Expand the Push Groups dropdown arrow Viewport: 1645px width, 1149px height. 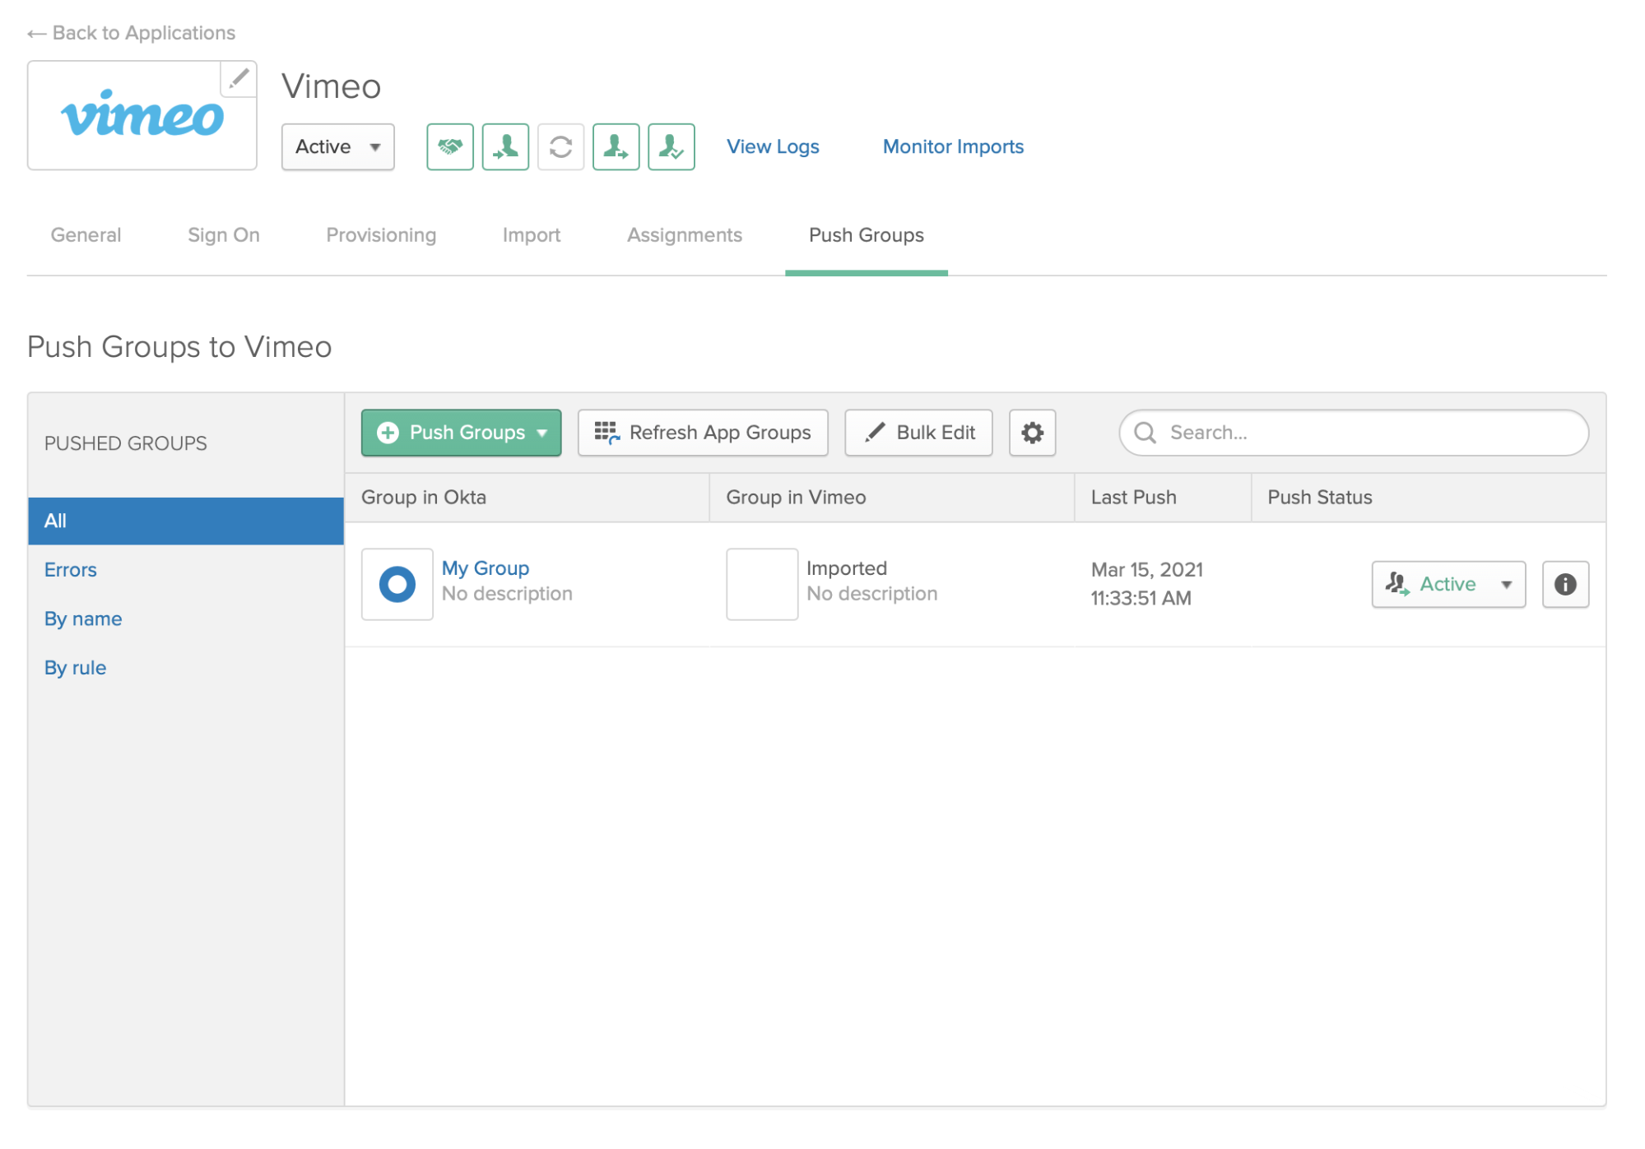pos(545,433)
